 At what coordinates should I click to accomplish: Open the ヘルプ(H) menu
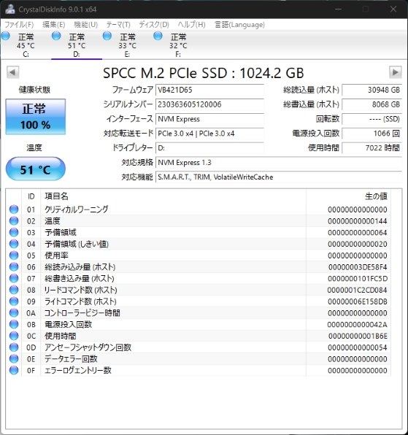pos(192,25)
